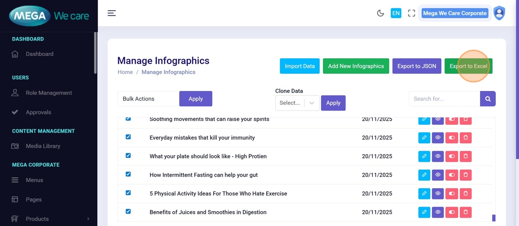Click the hamburger menu icon to collapse sidebar

(112, 13)
